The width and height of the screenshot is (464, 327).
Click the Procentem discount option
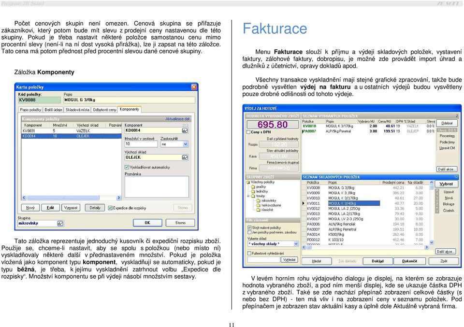[x=447, y=136]
